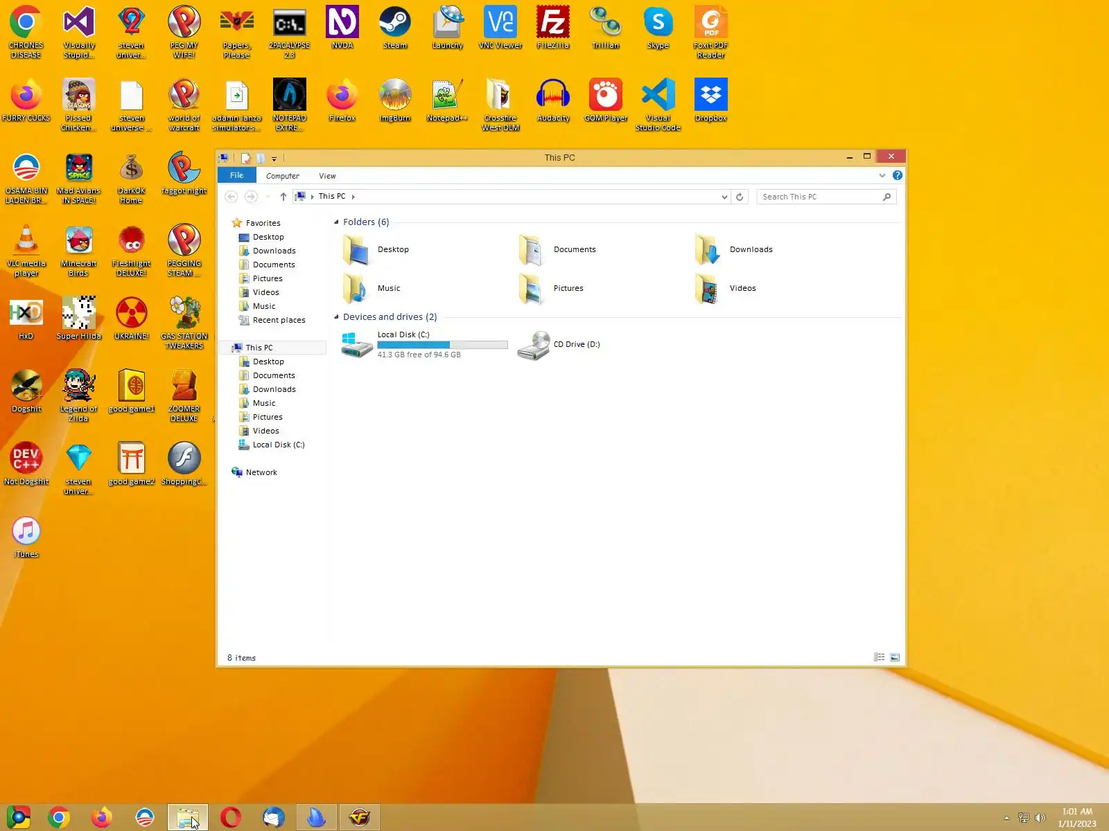Launch FileZilla from the desktop
Image resolution: width=1109 pixels, height=831 pixels.
[x=553, y=28]
